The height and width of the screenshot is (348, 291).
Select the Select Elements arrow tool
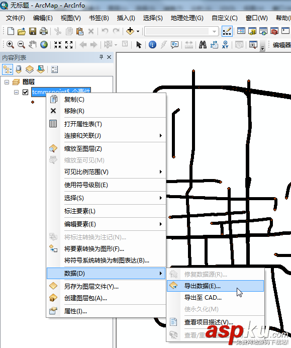(139, 45)
